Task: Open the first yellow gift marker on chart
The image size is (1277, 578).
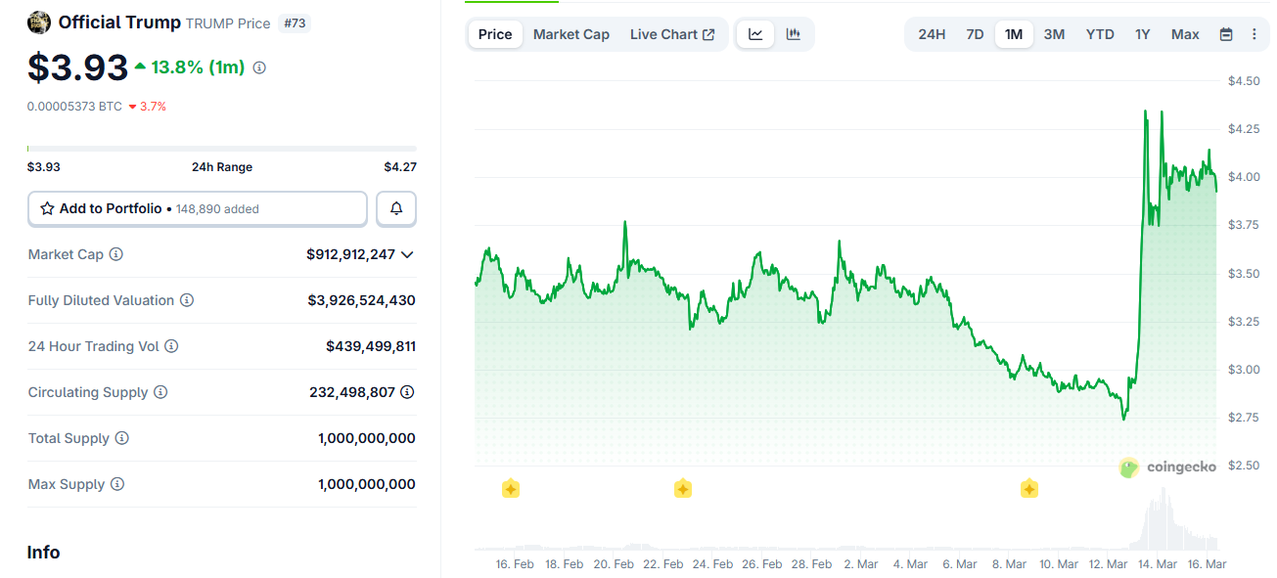Action: [x=510, y=488]
